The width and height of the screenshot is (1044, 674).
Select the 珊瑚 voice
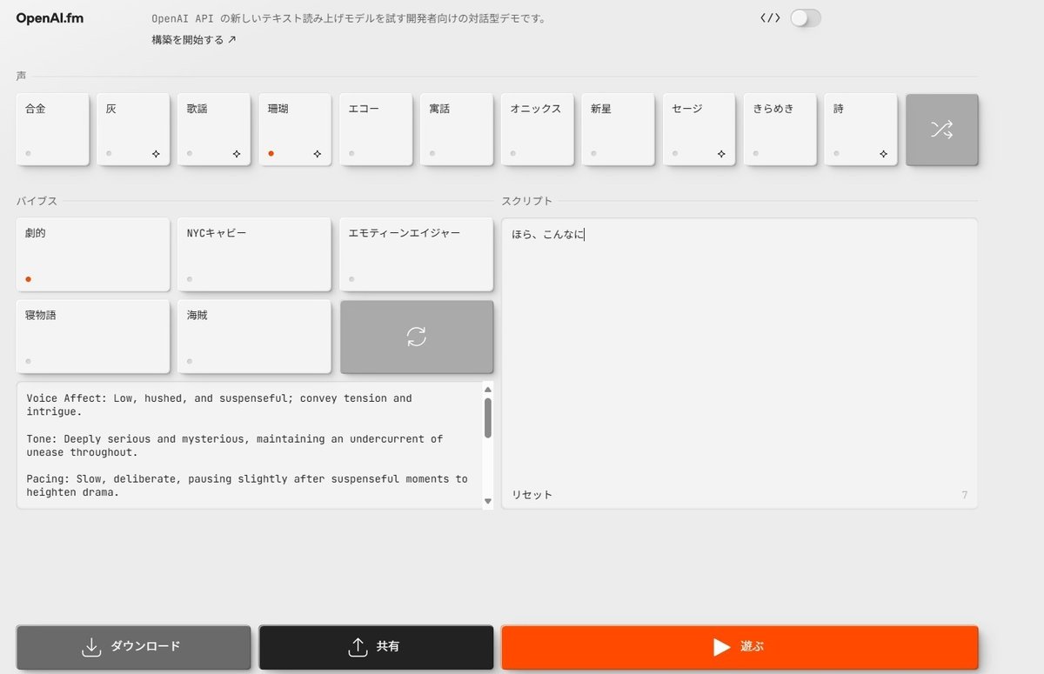295,129
